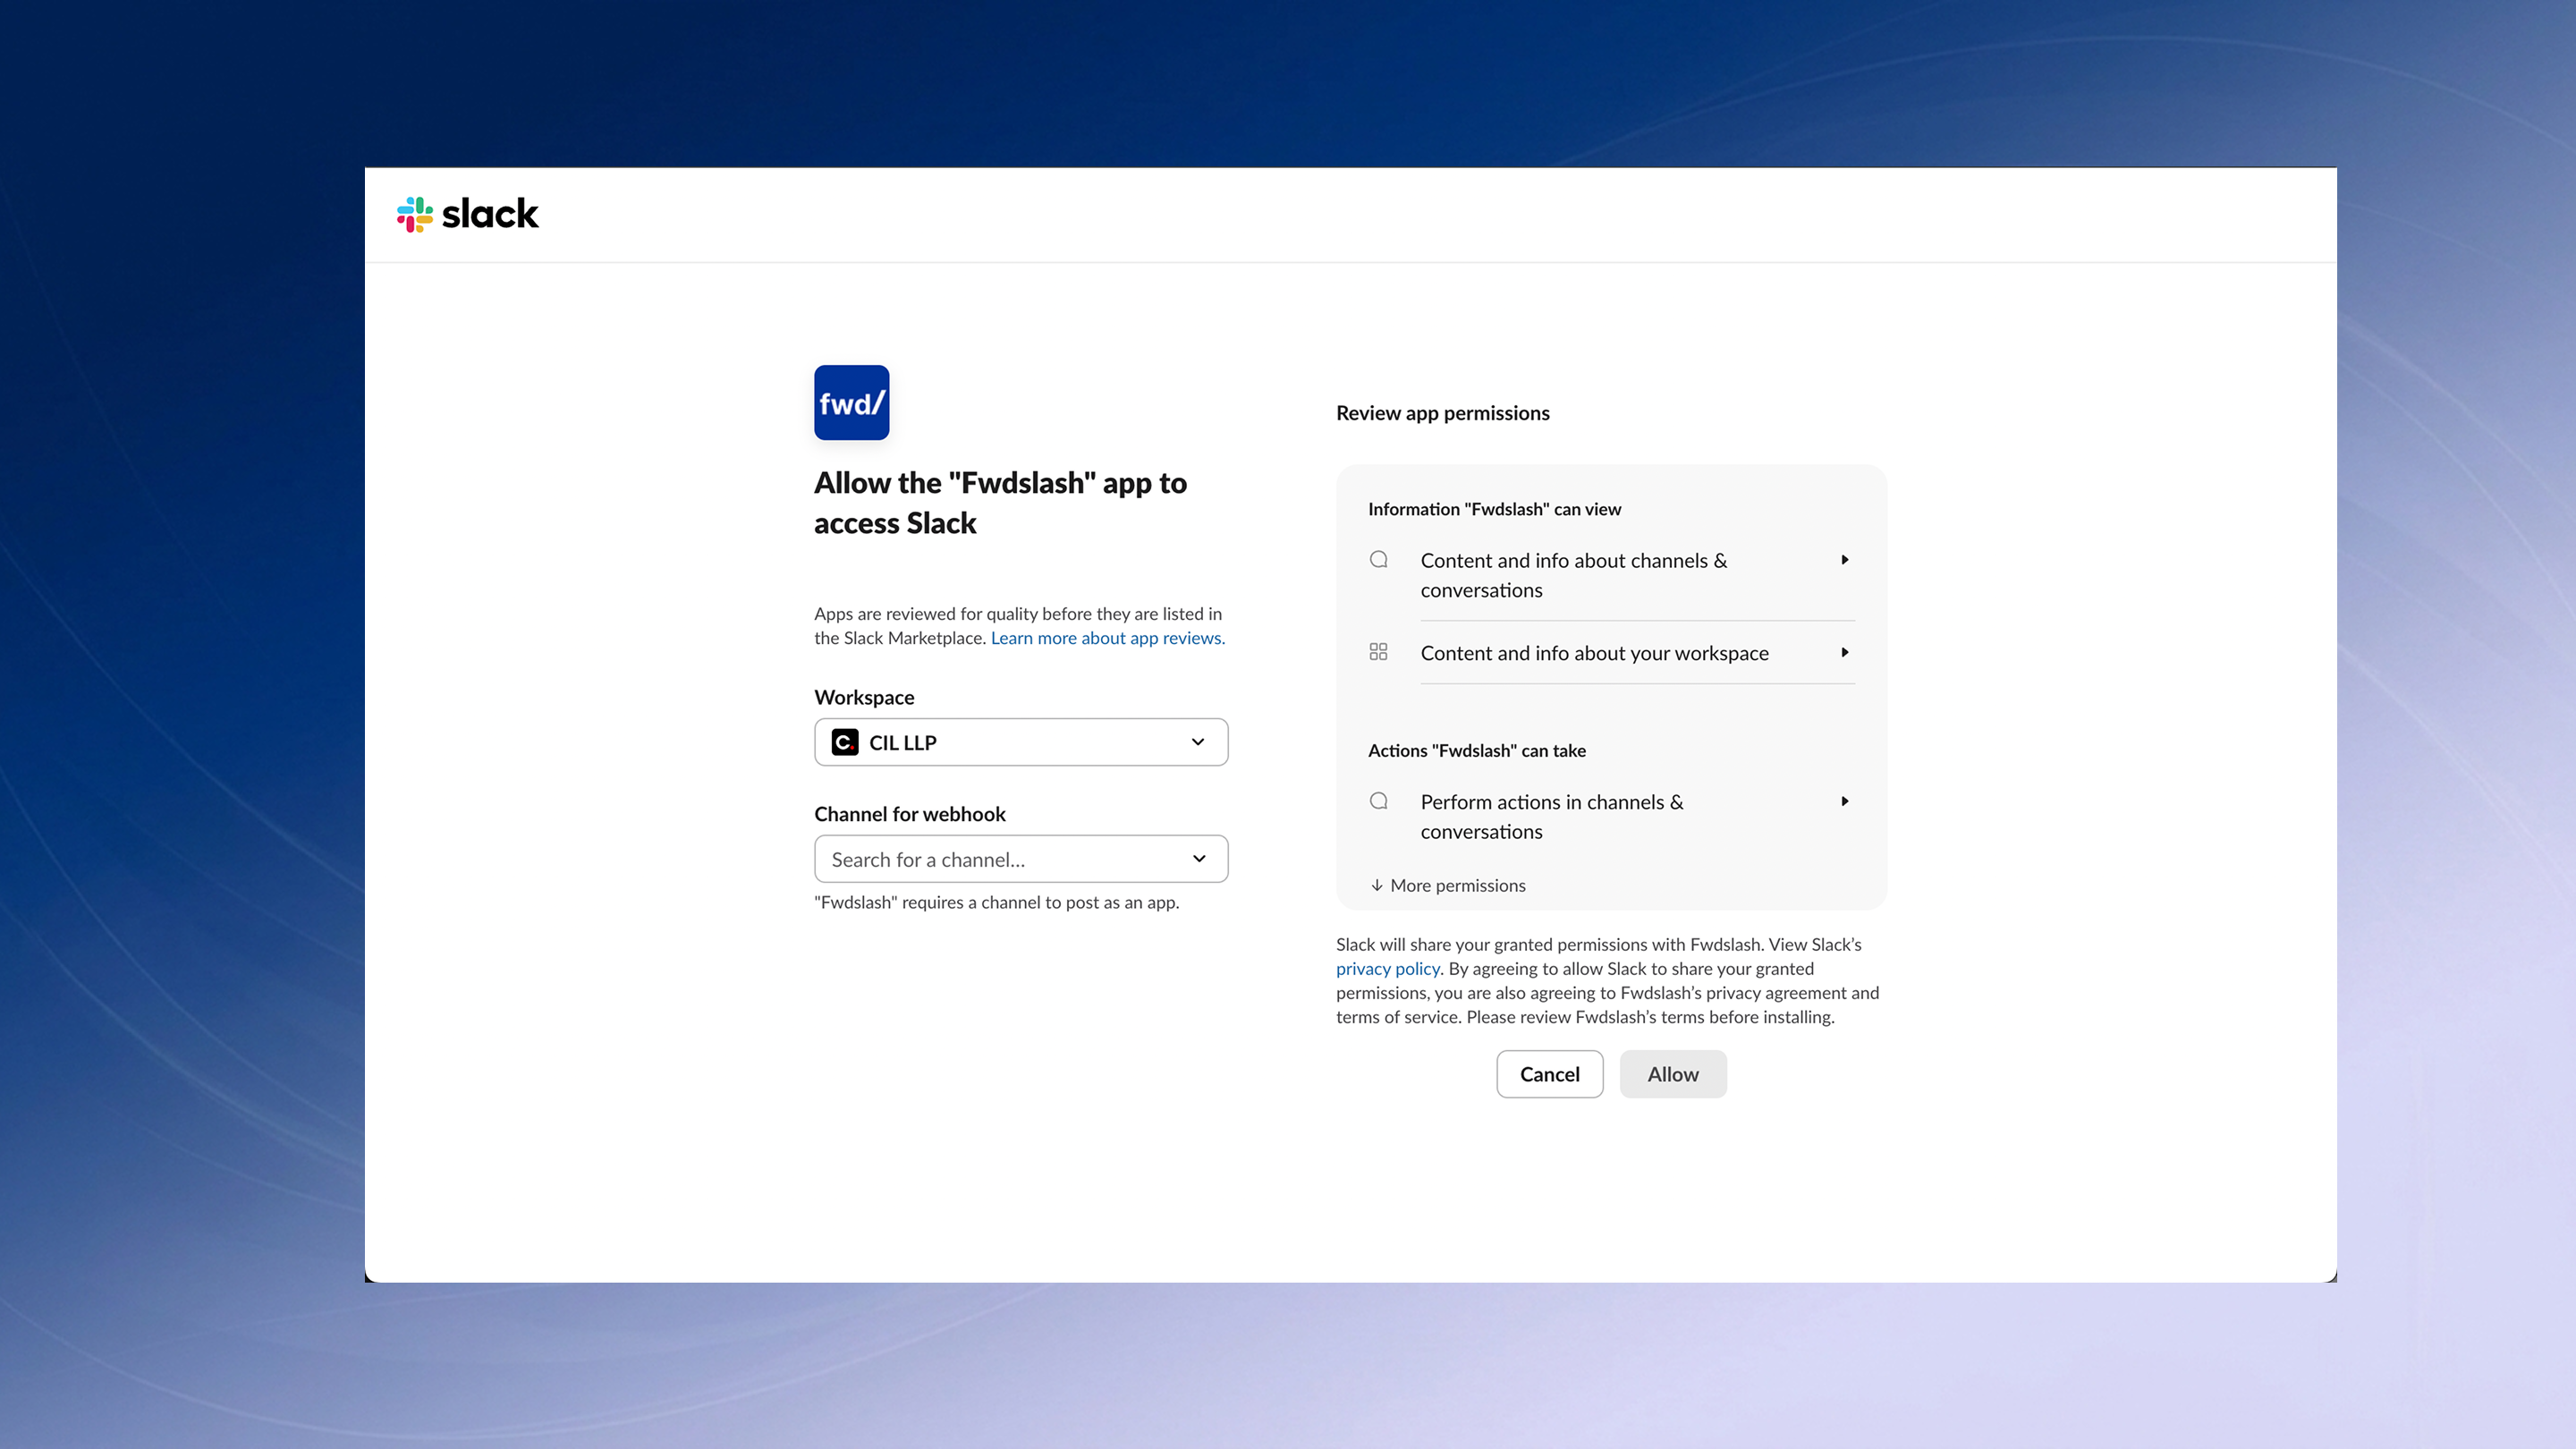Click the Review app permissions heading

coord(1442,413)
